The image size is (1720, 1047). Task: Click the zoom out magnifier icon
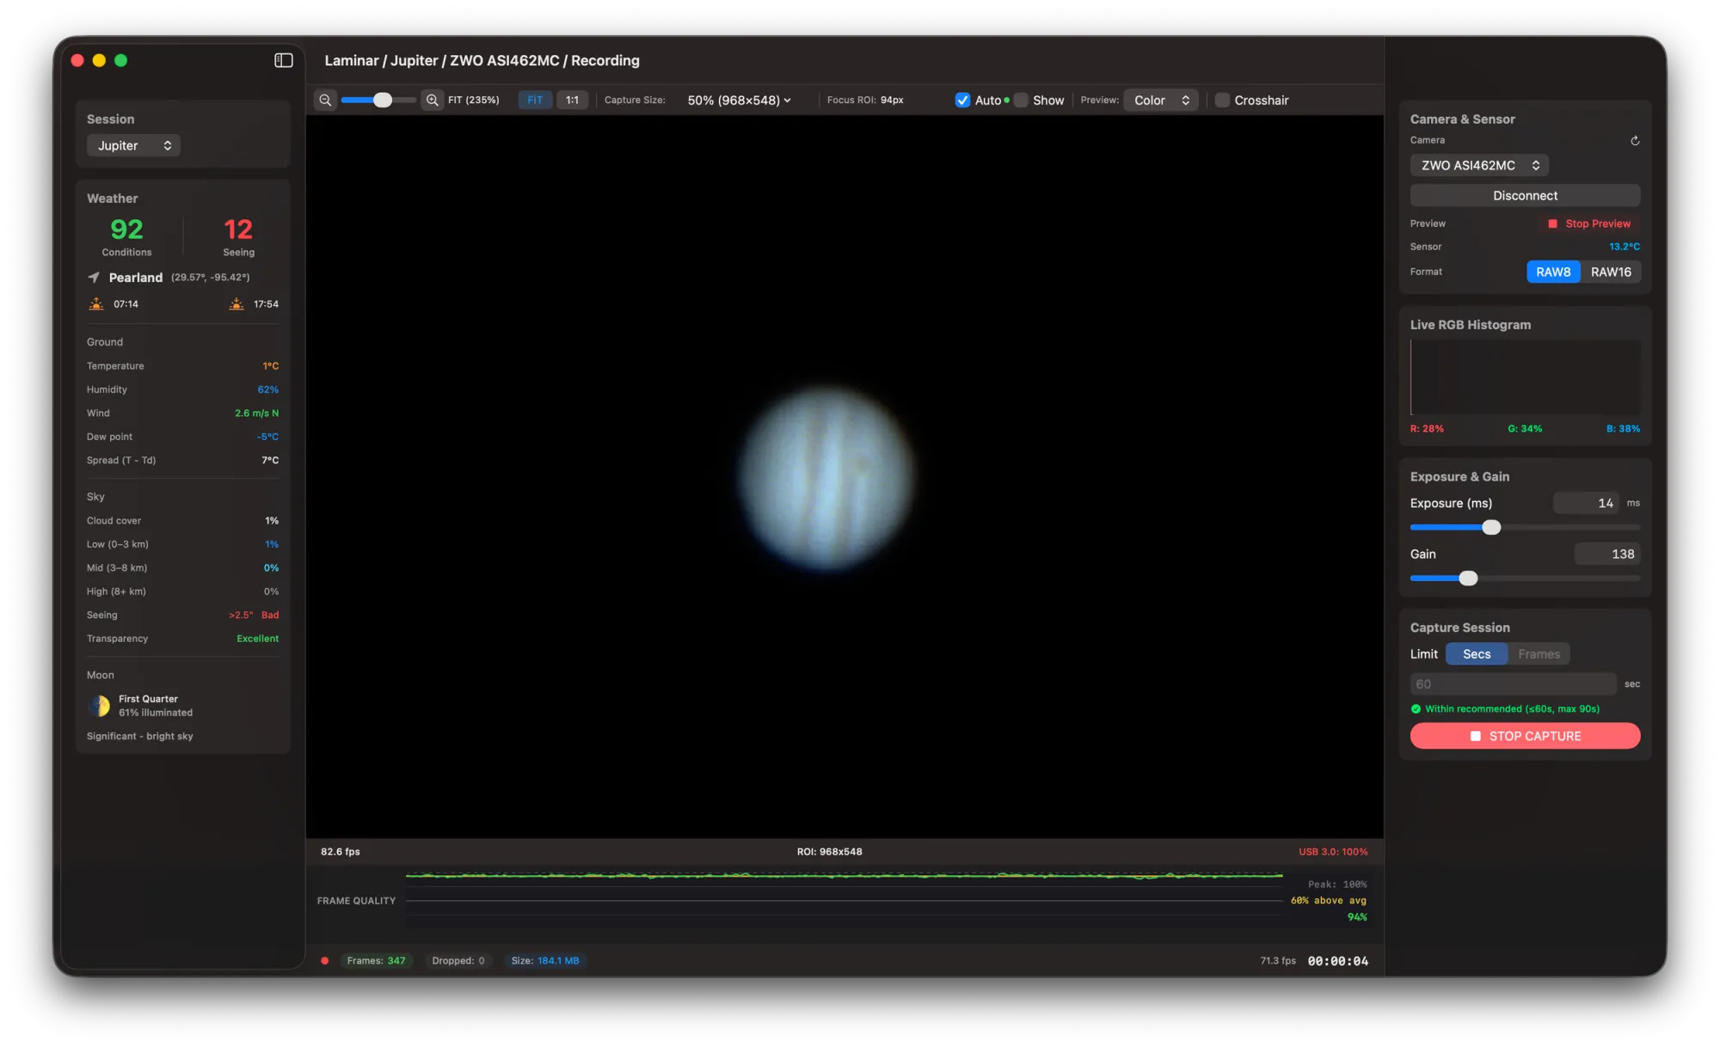(325, 100)
